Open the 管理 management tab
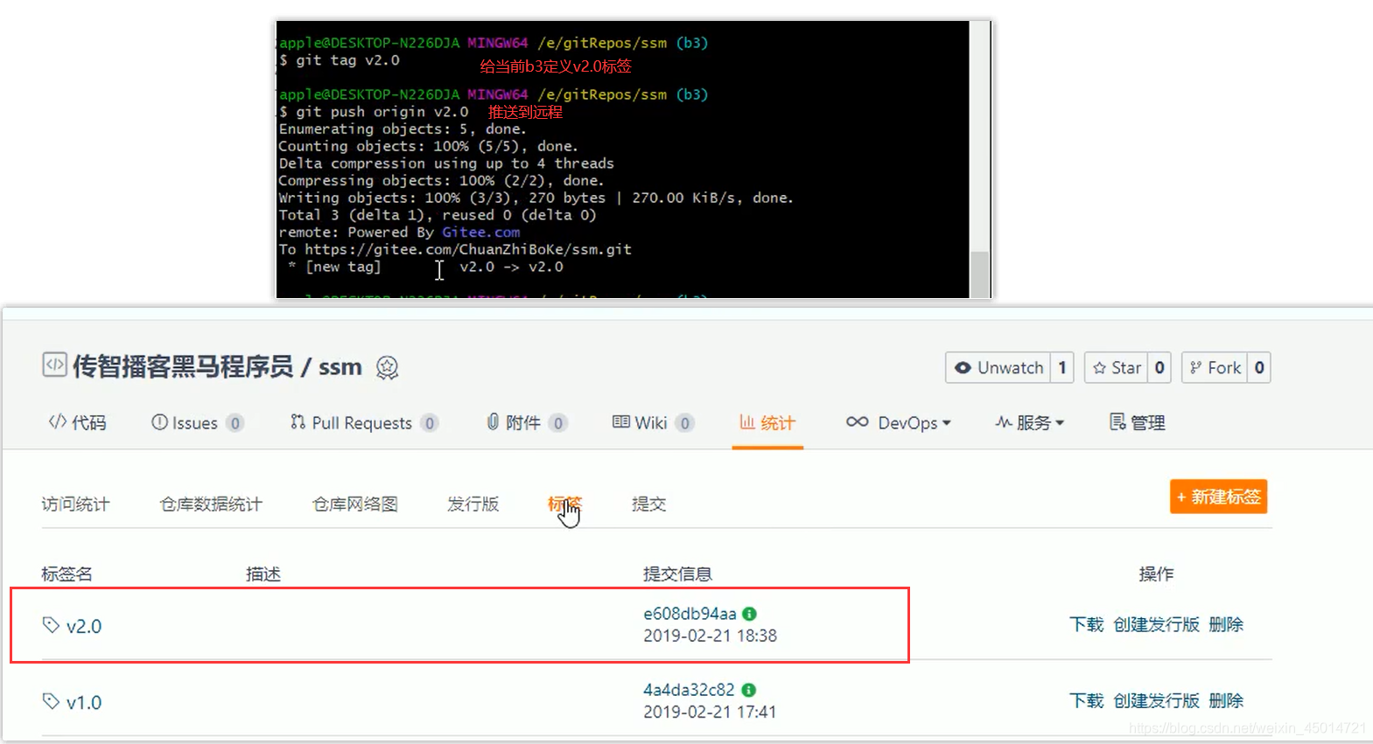Viewport: 1373px width, 744px height. pos(1138,423)
